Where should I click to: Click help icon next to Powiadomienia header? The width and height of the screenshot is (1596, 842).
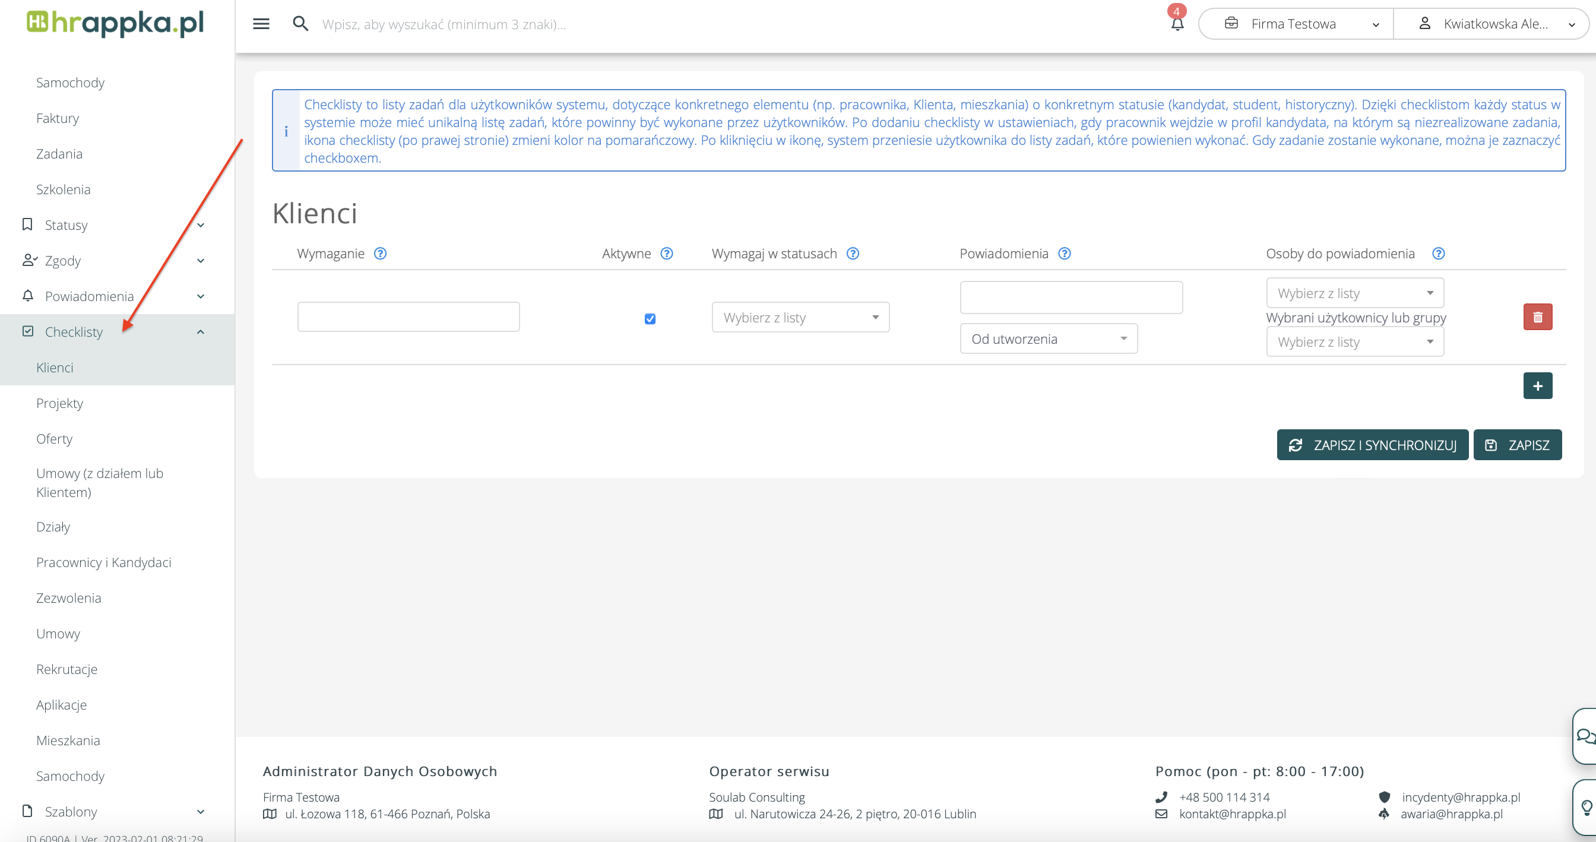1065,254
